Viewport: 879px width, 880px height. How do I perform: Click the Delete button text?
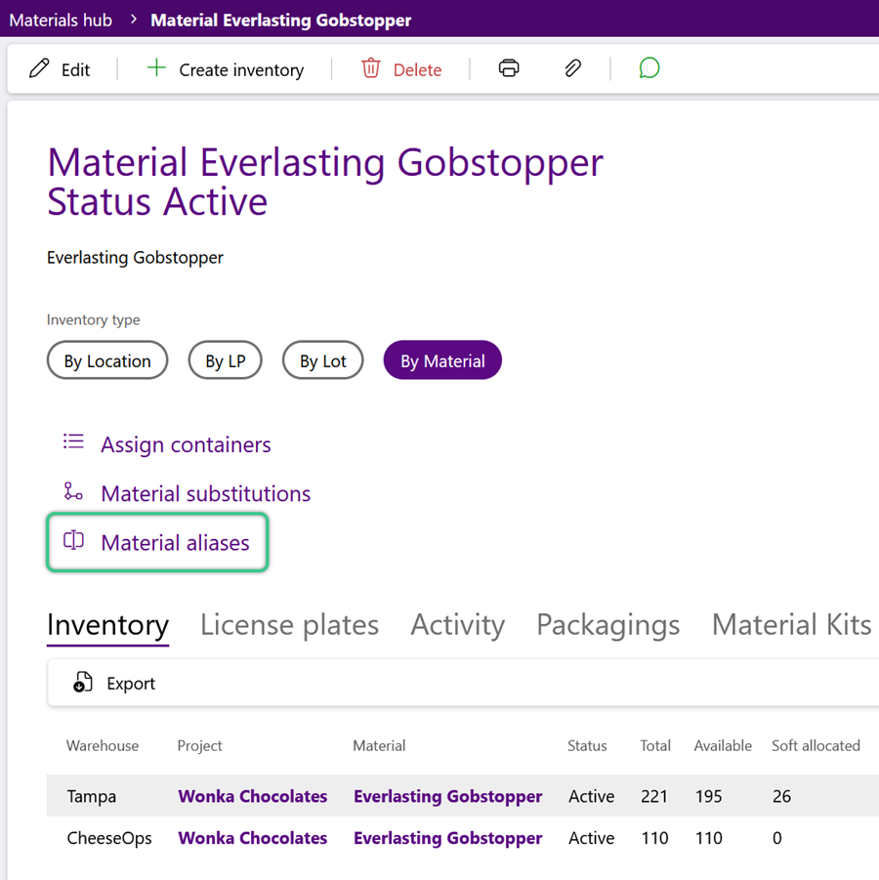pyautogui.click(x=417, y=70)
